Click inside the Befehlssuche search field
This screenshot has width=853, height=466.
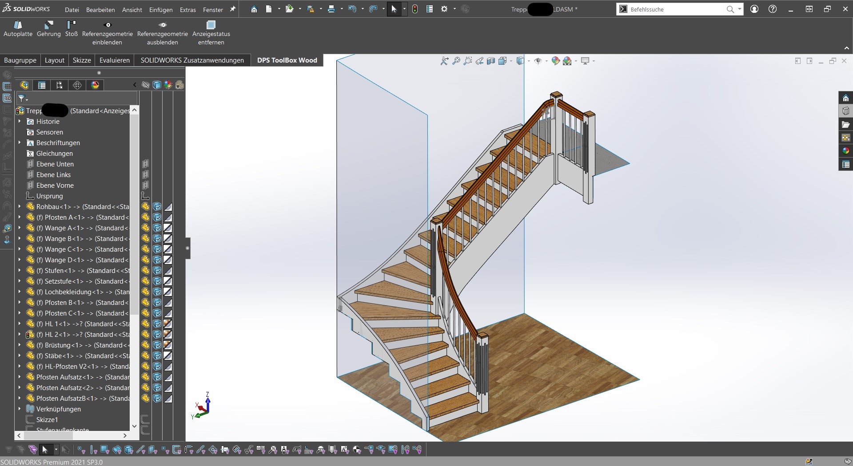[x=675, y=9]
